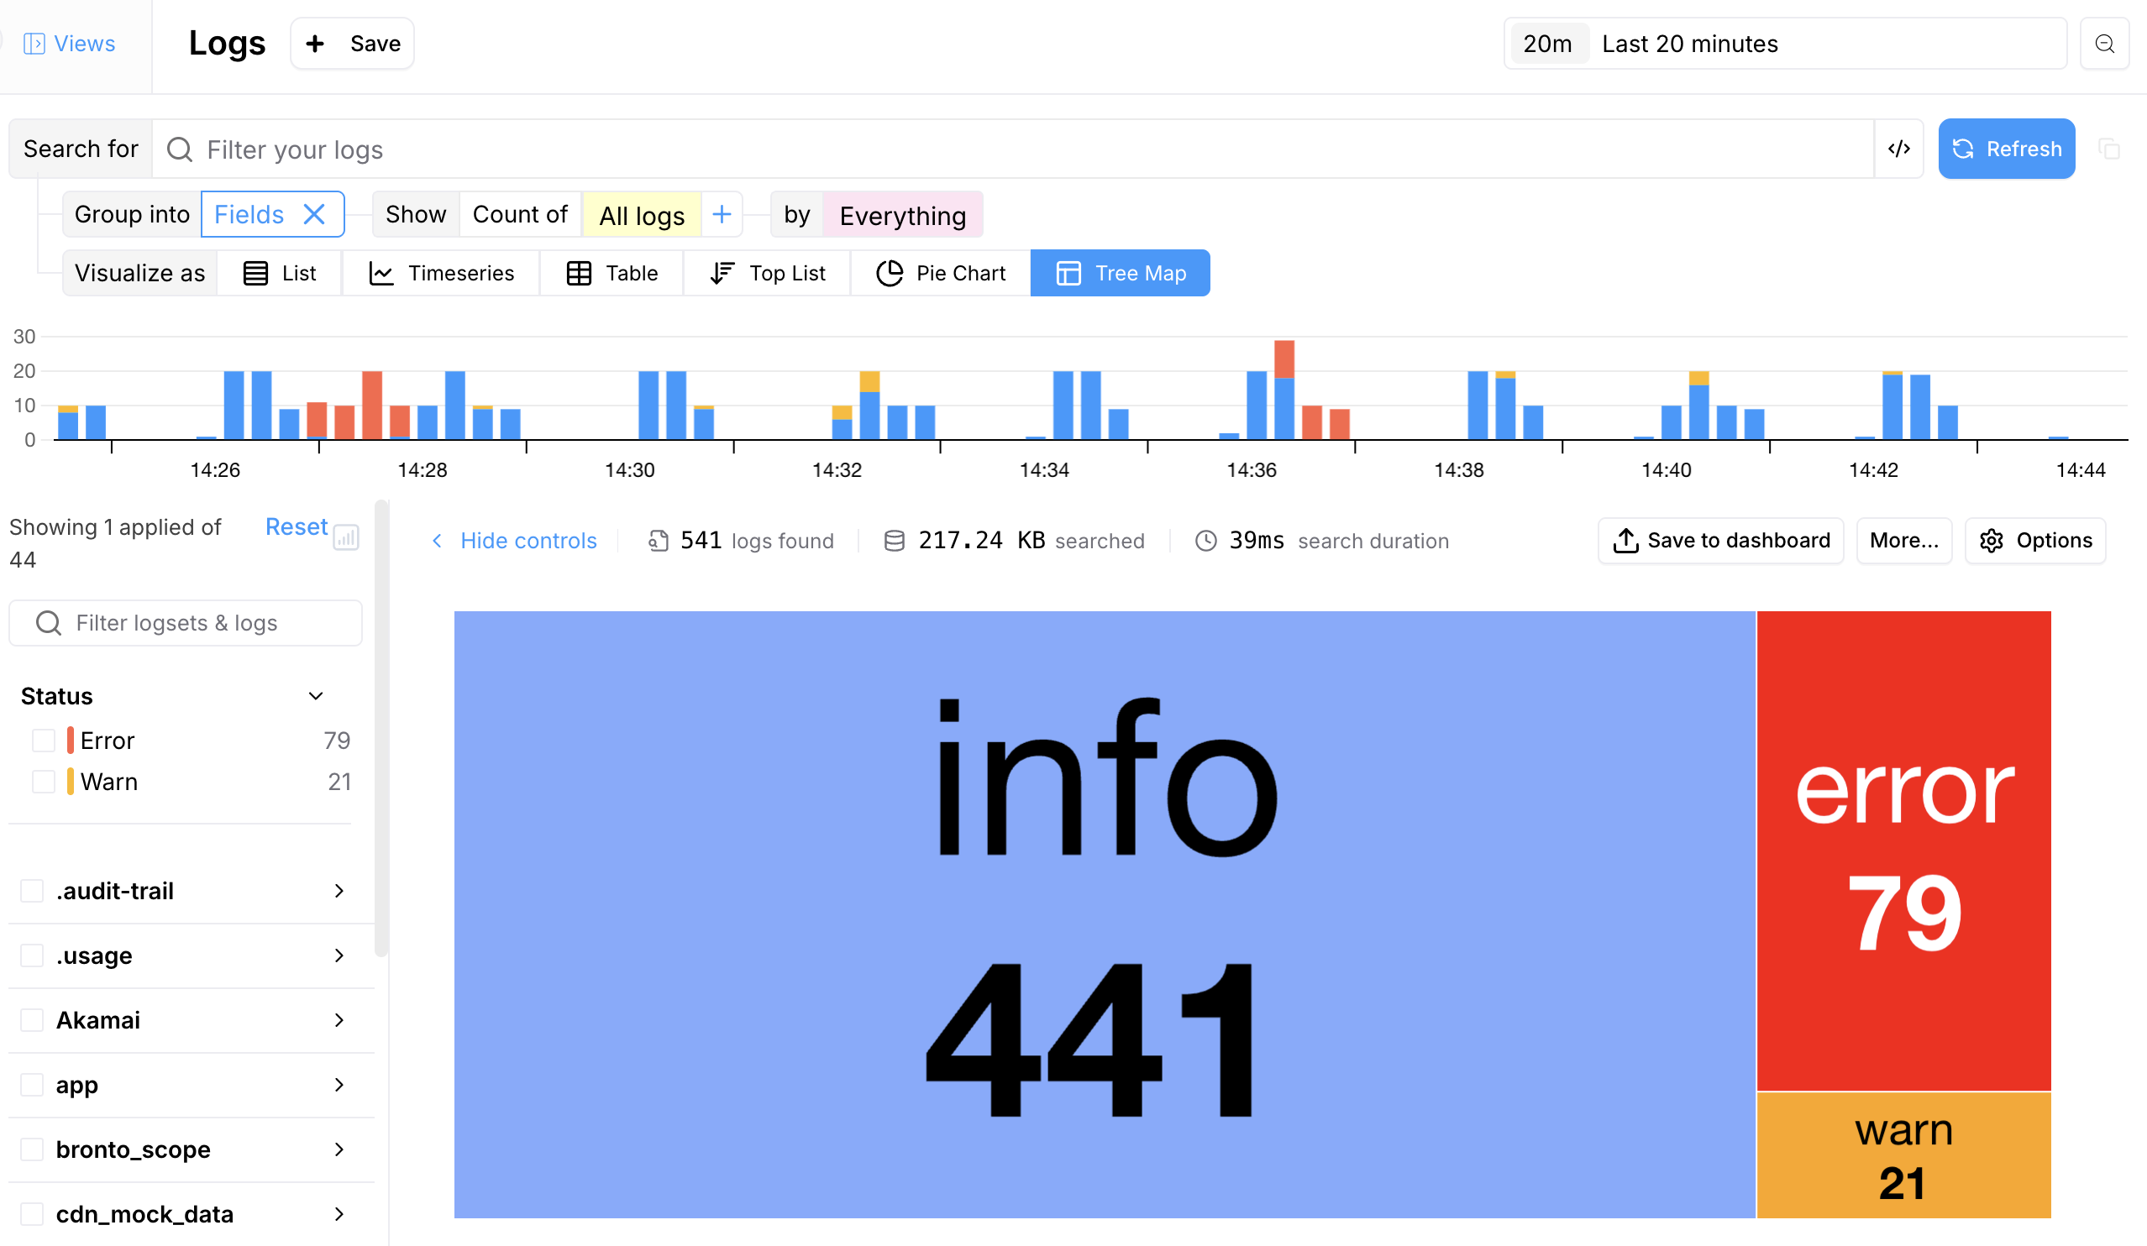
Task: Open the Views side panel
Action: tap(70, 44)
